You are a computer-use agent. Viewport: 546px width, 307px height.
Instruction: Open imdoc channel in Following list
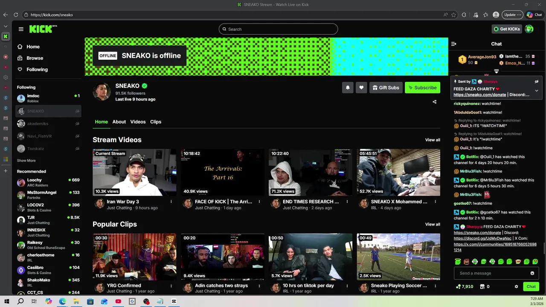48,98
